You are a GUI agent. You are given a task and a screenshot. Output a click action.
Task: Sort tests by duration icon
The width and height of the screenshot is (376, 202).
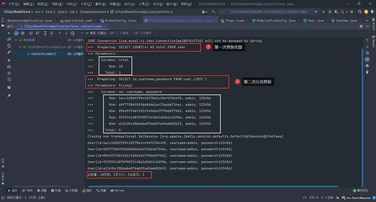click(37, 33)
